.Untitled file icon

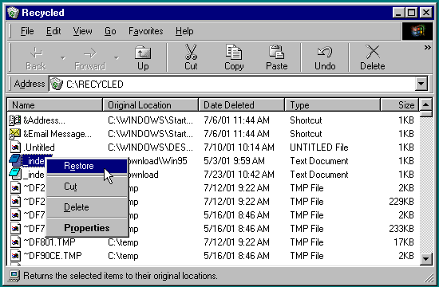click(x=15, y=147)
